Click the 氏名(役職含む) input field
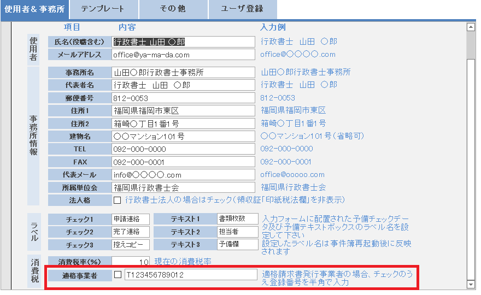Image resolution: width=481 pixels, height=295 pixels. tap(183, 42)
